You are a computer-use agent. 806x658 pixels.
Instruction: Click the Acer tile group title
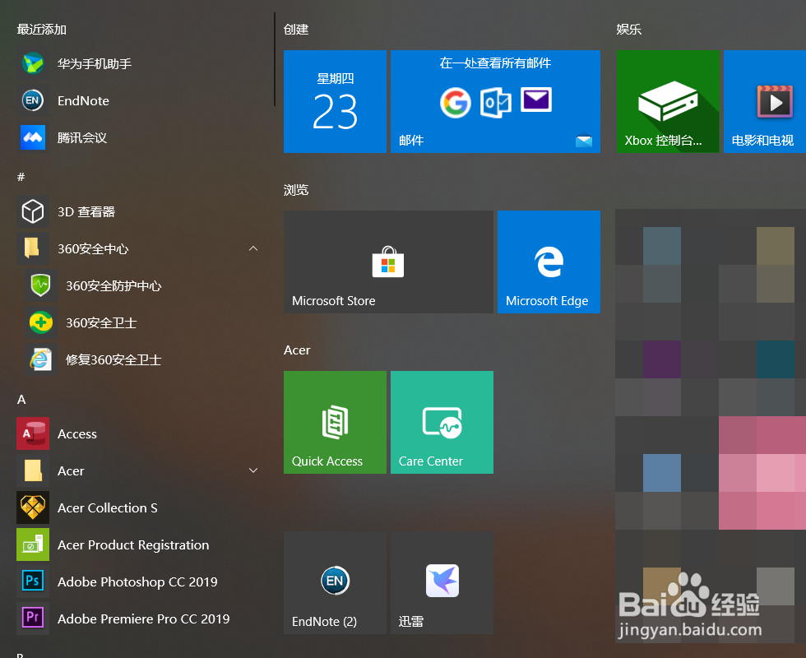(x=297, y=350)
